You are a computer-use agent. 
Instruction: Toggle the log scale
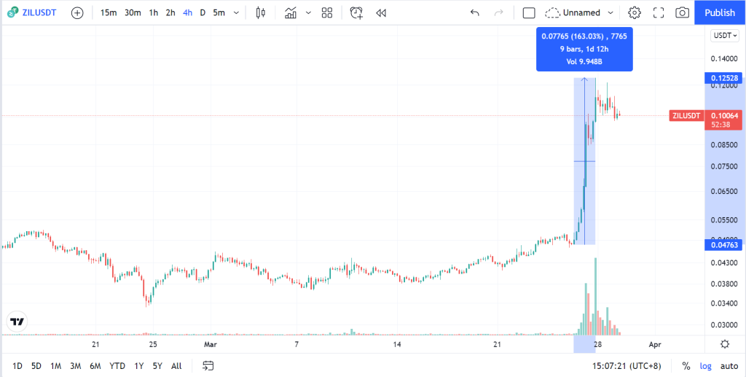[x=705, y=366]
